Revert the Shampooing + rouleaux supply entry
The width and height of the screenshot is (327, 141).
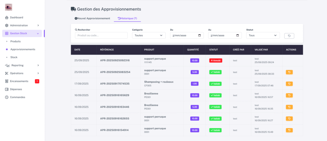[289, 84]
